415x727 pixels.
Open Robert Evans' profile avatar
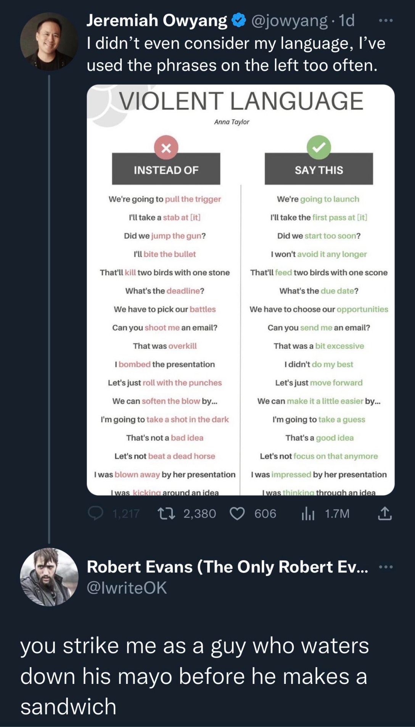(49, 577)
